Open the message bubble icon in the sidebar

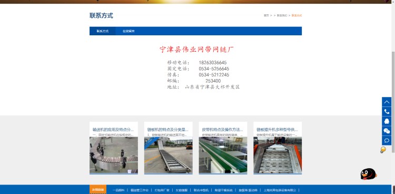pyautogui.click(x=387, y=140)
